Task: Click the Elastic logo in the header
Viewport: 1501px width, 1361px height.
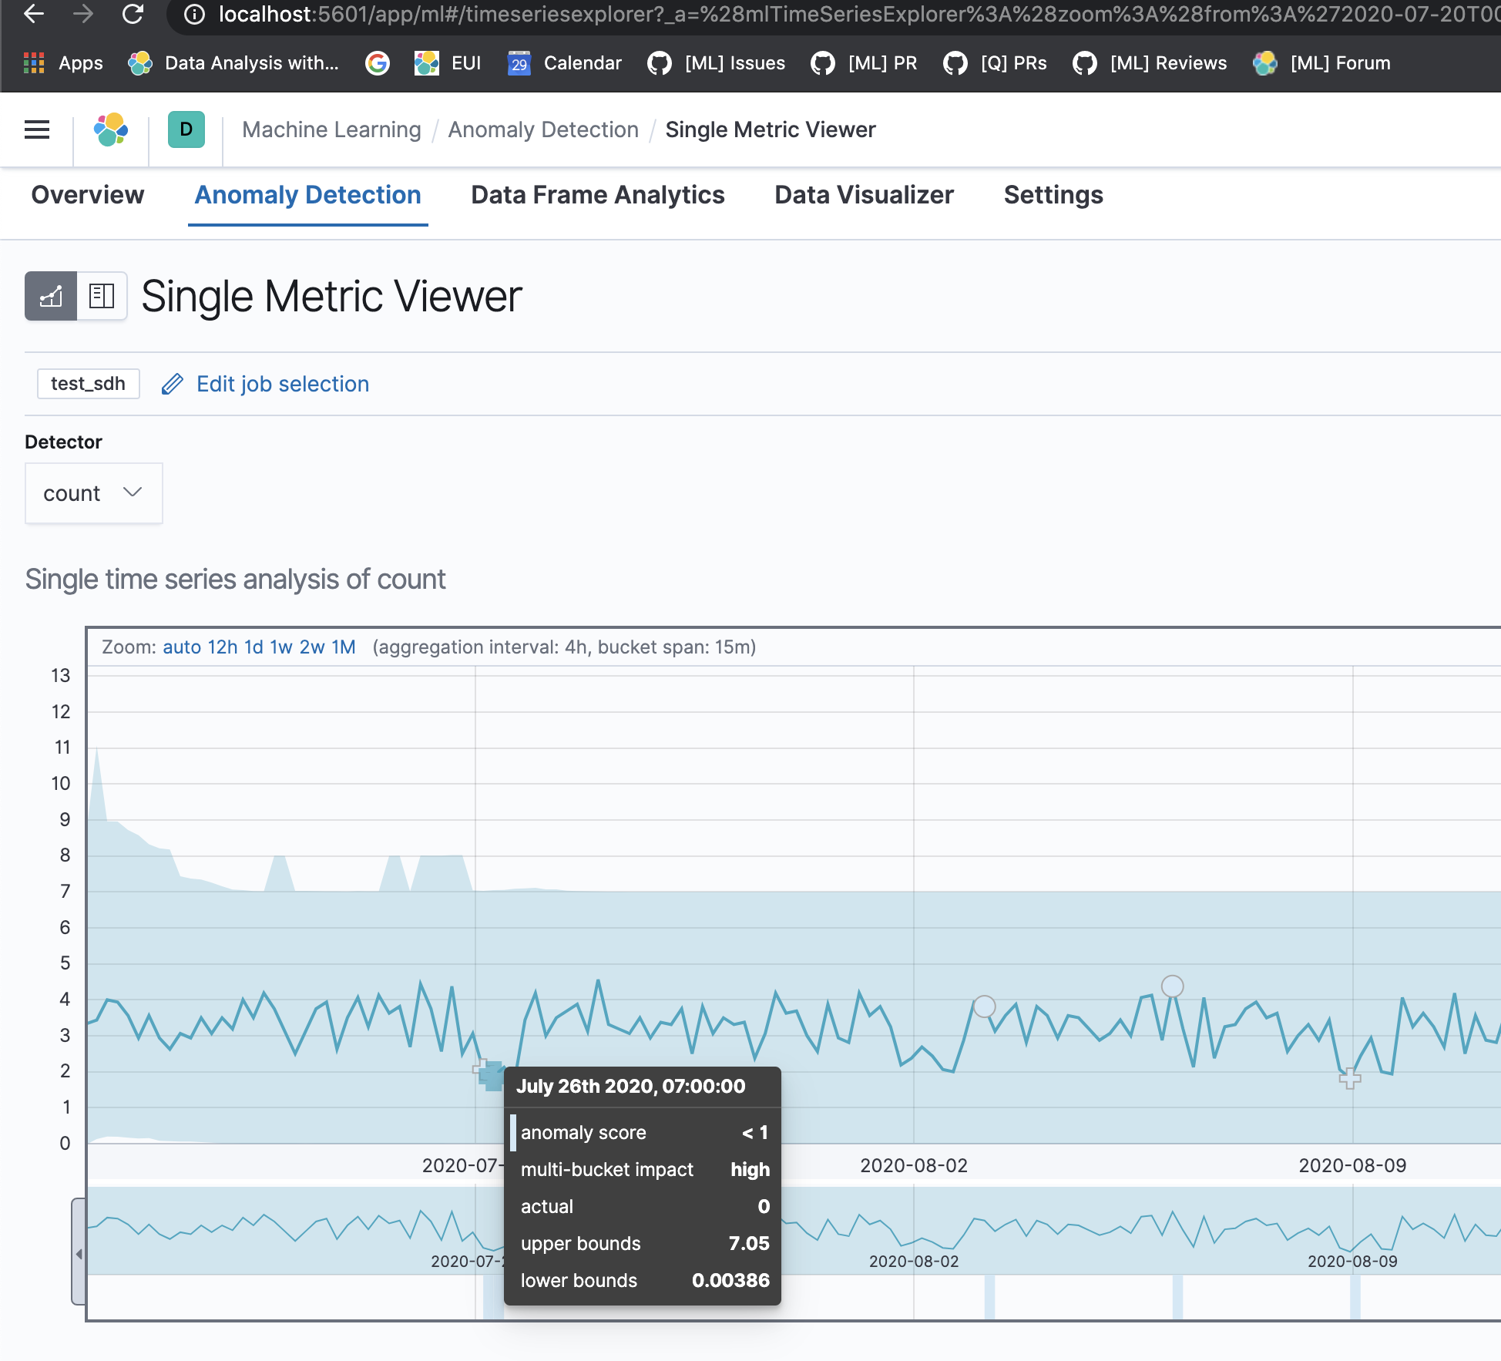Action: (x=109, y=129)
